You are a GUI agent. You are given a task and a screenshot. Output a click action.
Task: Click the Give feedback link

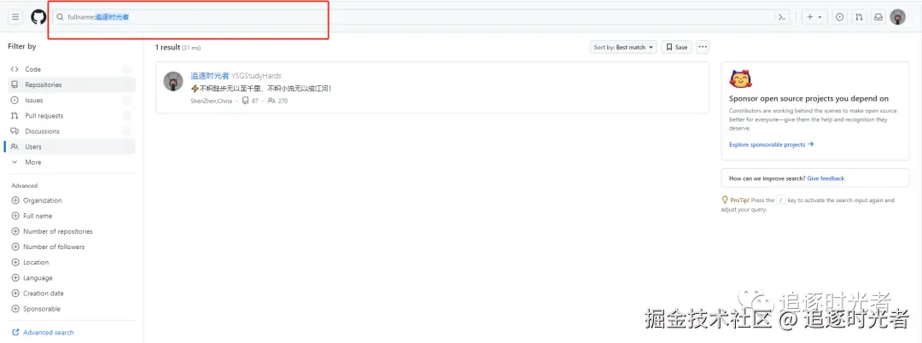tap(826, 178)
